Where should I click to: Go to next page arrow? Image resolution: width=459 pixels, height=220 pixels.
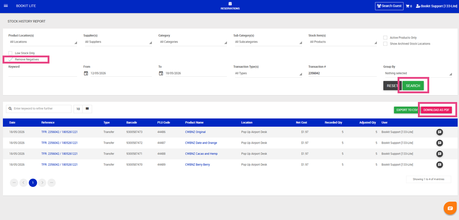42,183
